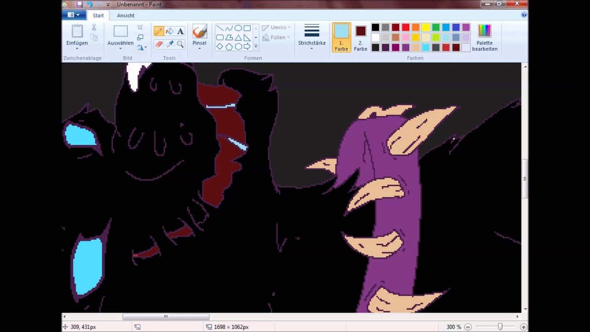Click the Resize and skew icon
Screen dimensions: 590x332
(x=140, y=37)
